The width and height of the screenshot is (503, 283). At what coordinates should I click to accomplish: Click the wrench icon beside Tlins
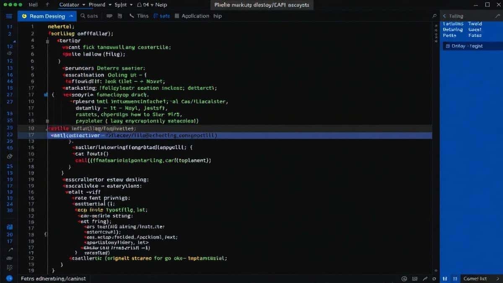coord(132,16)
